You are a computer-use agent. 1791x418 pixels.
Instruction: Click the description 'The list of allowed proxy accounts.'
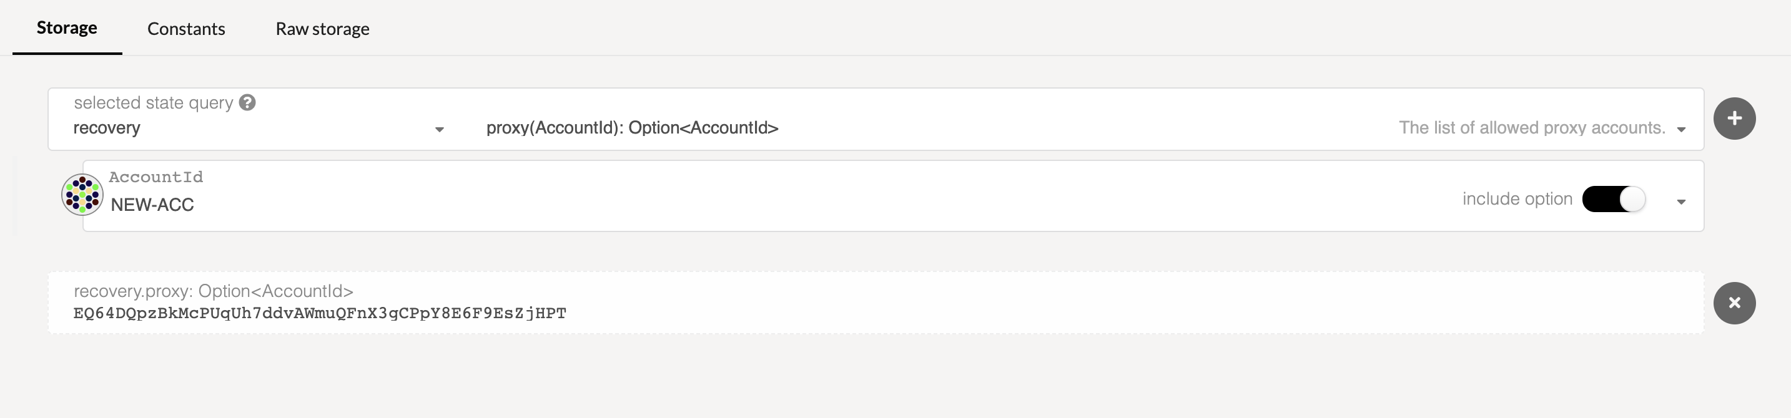[1532, 128]
